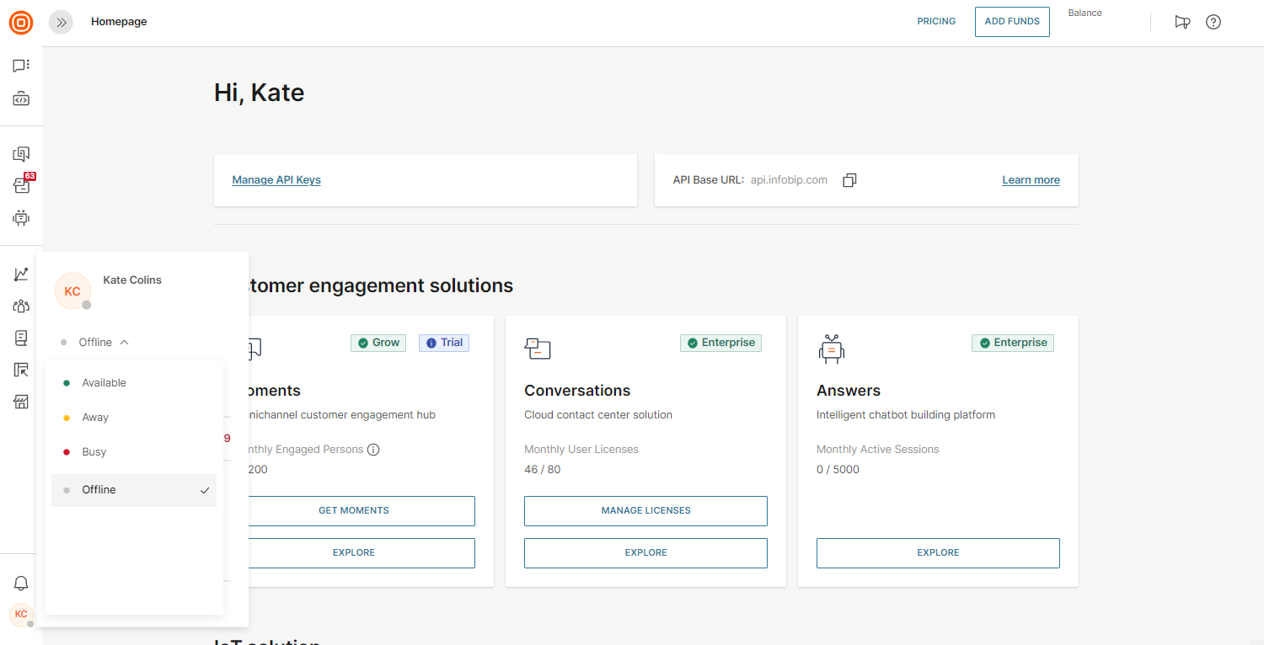
Task: Click the Infobip logo icon
Action: 21,23
